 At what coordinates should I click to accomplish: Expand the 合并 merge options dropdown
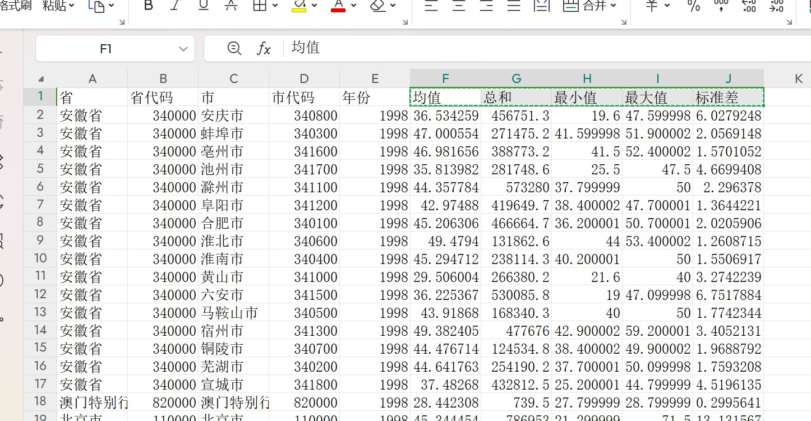[613, 6]
